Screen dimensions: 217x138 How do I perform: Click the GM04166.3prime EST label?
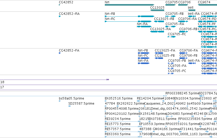[x=166, y=129]
